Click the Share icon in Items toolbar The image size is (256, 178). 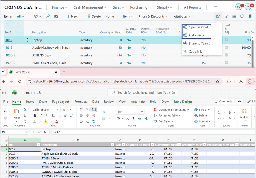pyautogui.click(x=218, y=16)
